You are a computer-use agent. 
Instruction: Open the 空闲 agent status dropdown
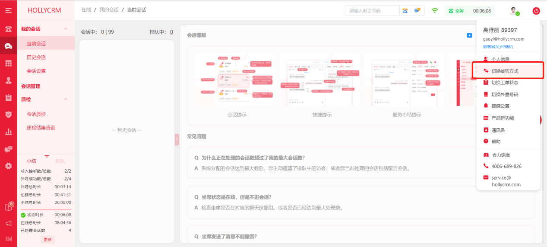[456, 11]
